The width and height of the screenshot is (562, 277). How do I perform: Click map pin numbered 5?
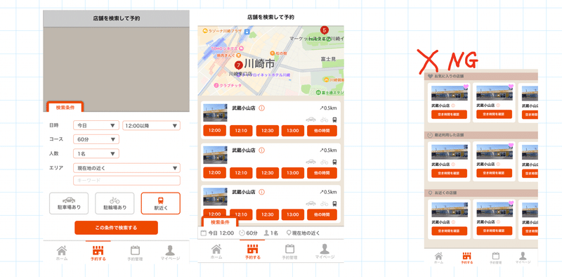(324, 30)
